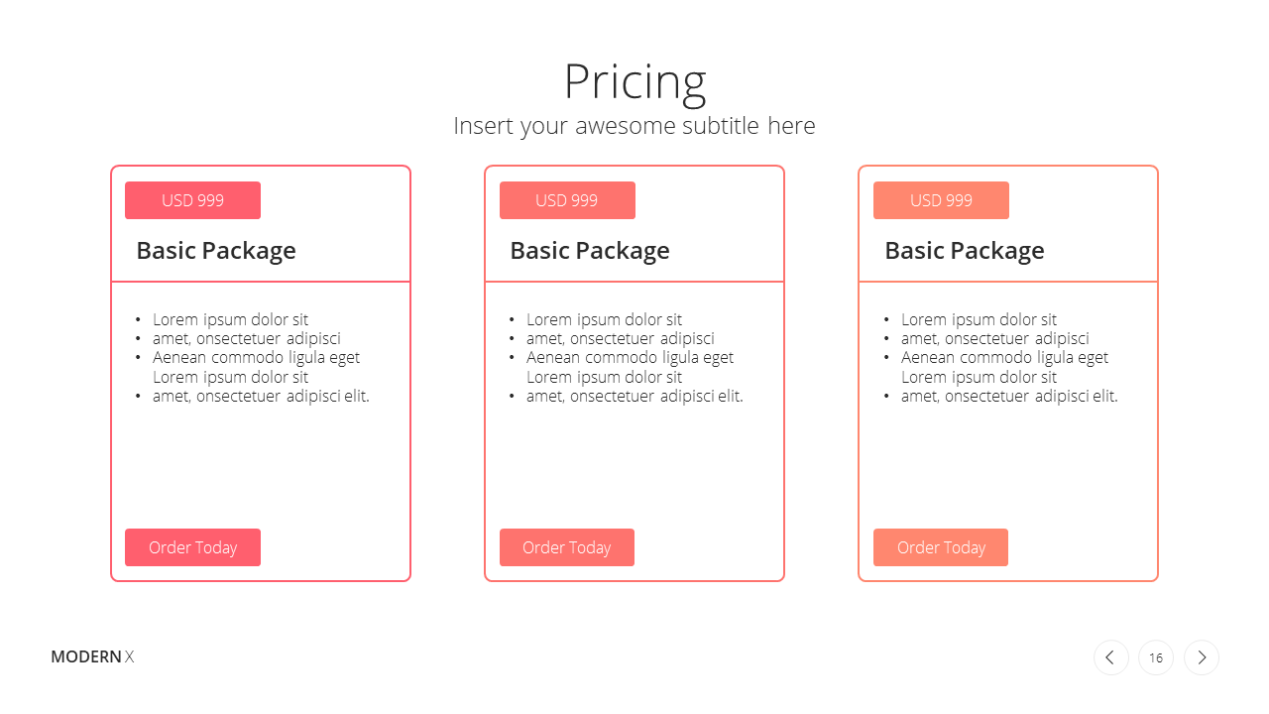
Task: Select the third card's USD 999 price tag
Action: [x=941, y=200]
